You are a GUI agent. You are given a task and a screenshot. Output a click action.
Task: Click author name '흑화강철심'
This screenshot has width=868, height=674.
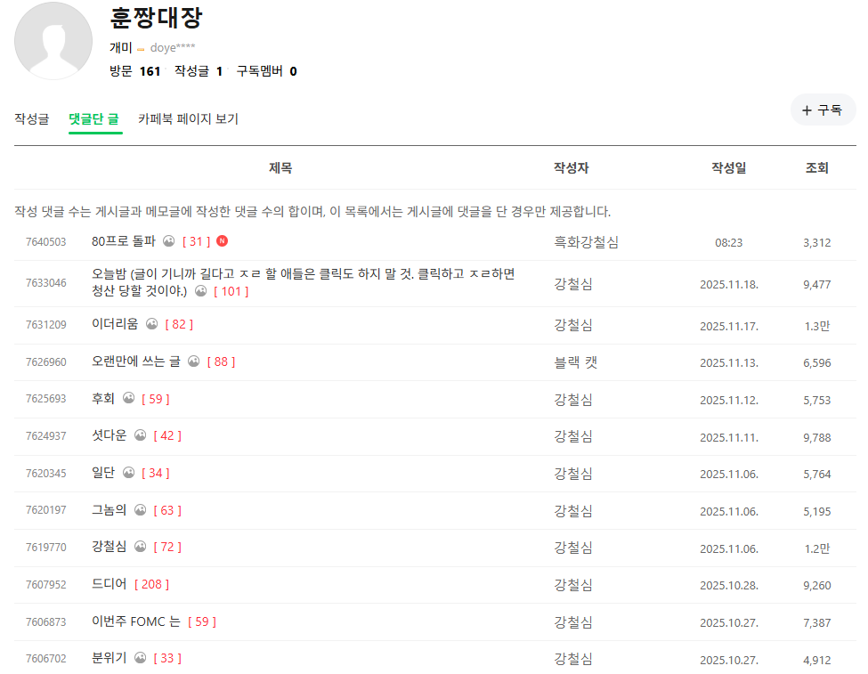pyautogui.click(x=586, y=241)
